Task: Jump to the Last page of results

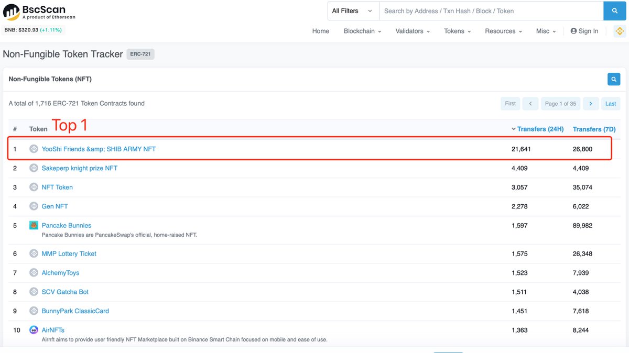Action: [x=610, y=103]
